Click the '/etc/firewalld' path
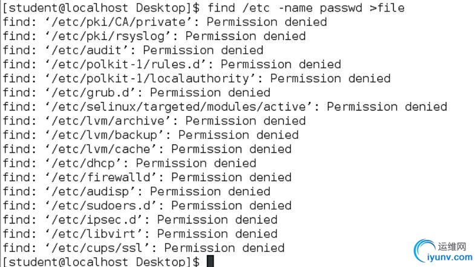The image size is (476, 267). (x=102, y=178)
